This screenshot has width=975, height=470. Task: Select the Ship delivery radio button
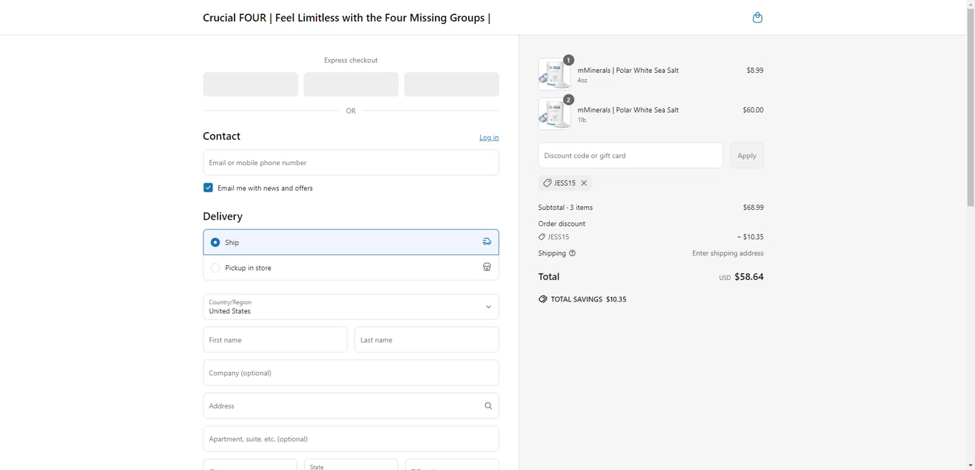(215, 242)
